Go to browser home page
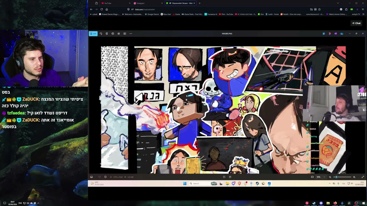Viewport: 367px width, 206px height. point(107,9)
